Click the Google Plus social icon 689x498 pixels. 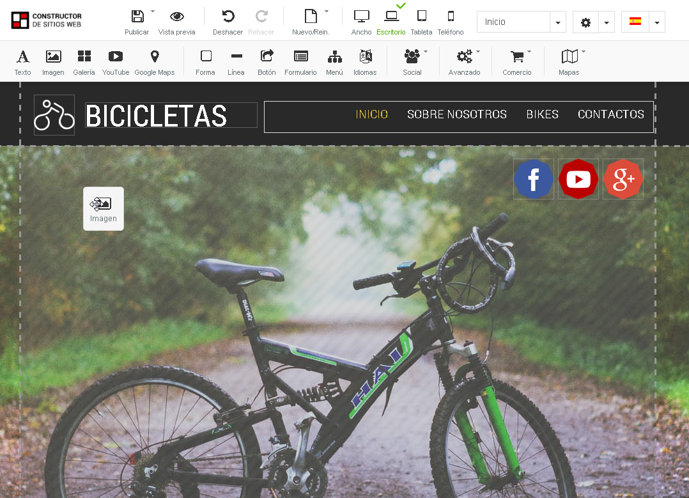[623, 179]
